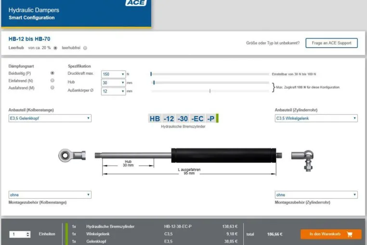This screenshot has width=367, height=245.
Task: Choose Einfahrend (N) damping type
Action: [x=52, y=81]
